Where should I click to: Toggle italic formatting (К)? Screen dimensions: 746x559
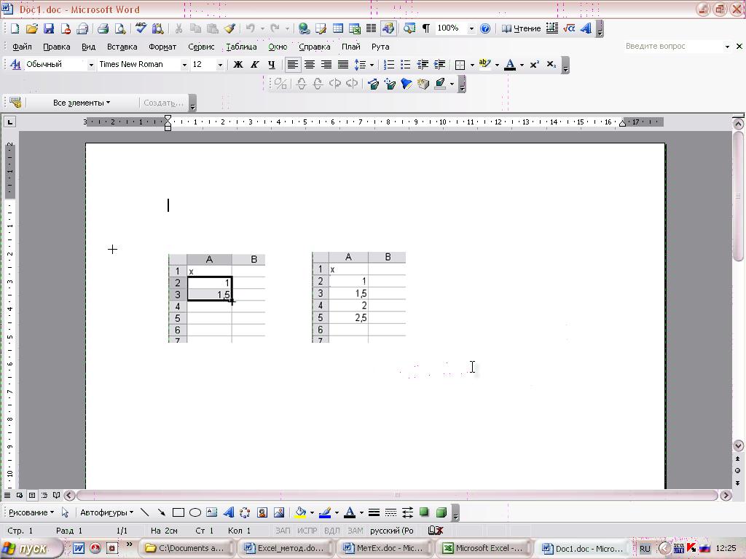[254, 65]
